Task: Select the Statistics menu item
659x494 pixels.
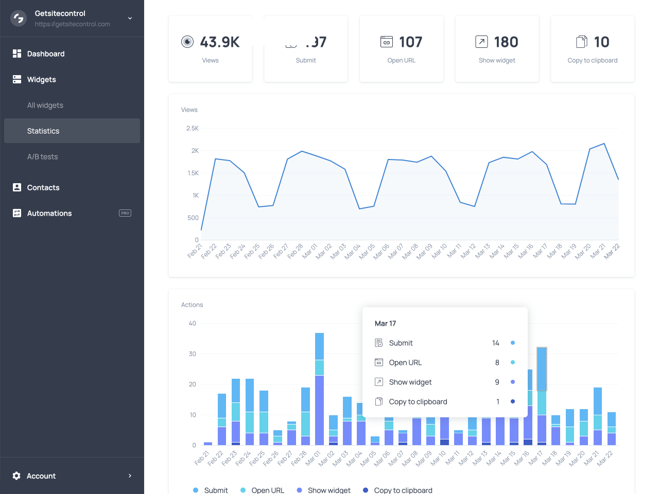Action: coord(43,131)
